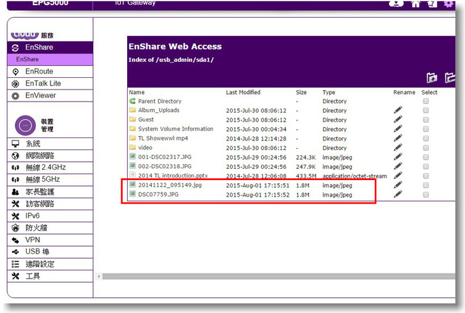Click the cloud download icon in header
Image resolution: width=465 pixels, height=313 pixels.
[397, 3]
